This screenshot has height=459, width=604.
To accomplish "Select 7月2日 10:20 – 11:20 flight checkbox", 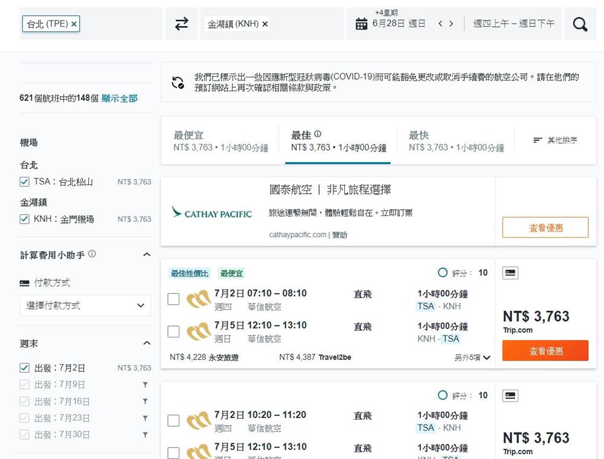I will 173,420.
